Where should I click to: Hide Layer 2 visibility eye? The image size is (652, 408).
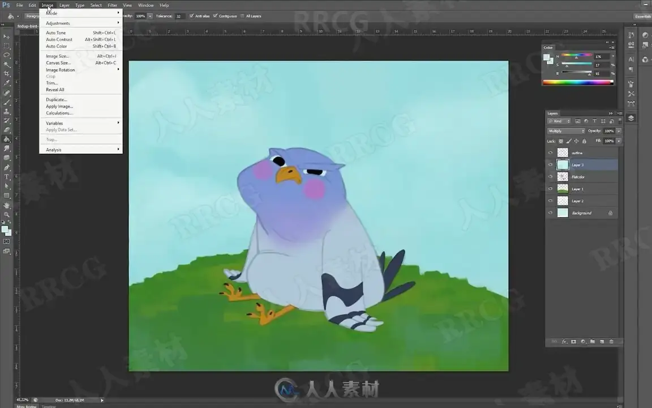(551, 201)
